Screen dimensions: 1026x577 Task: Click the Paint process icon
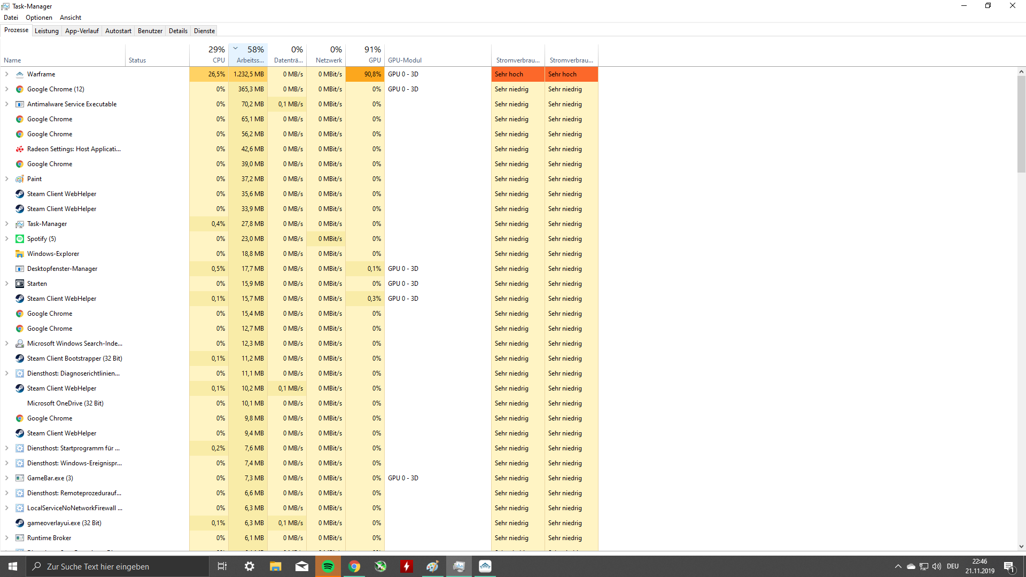pos(20,179)
